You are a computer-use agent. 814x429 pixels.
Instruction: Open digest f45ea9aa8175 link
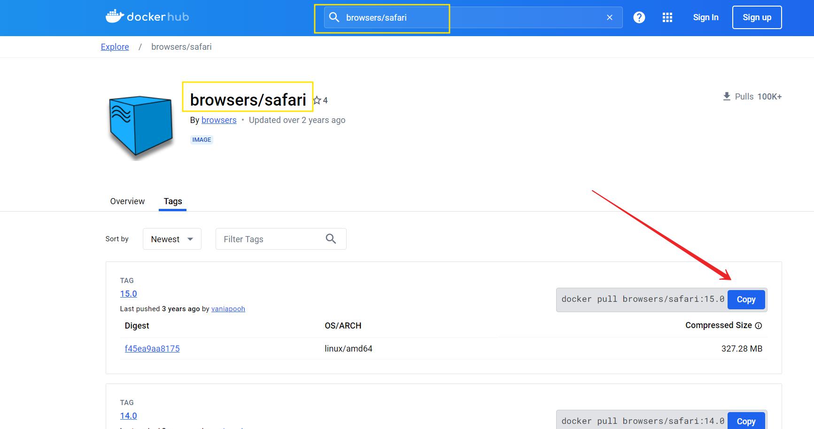tap(152, 349)
